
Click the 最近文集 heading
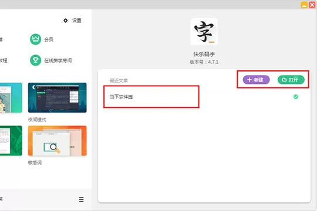click(119, 81)
